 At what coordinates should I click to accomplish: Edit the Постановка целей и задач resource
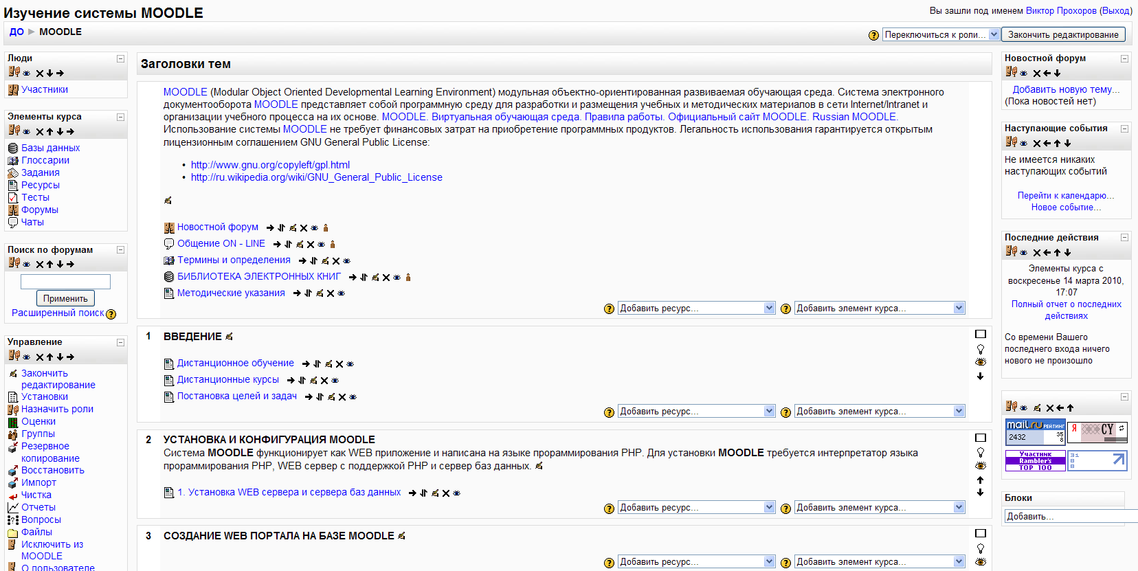click(x=332, y=396)
